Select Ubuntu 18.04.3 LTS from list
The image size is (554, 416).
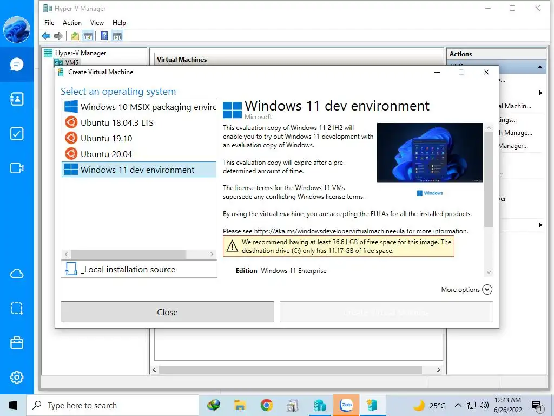pyautogui.click(x=139, y=122)
